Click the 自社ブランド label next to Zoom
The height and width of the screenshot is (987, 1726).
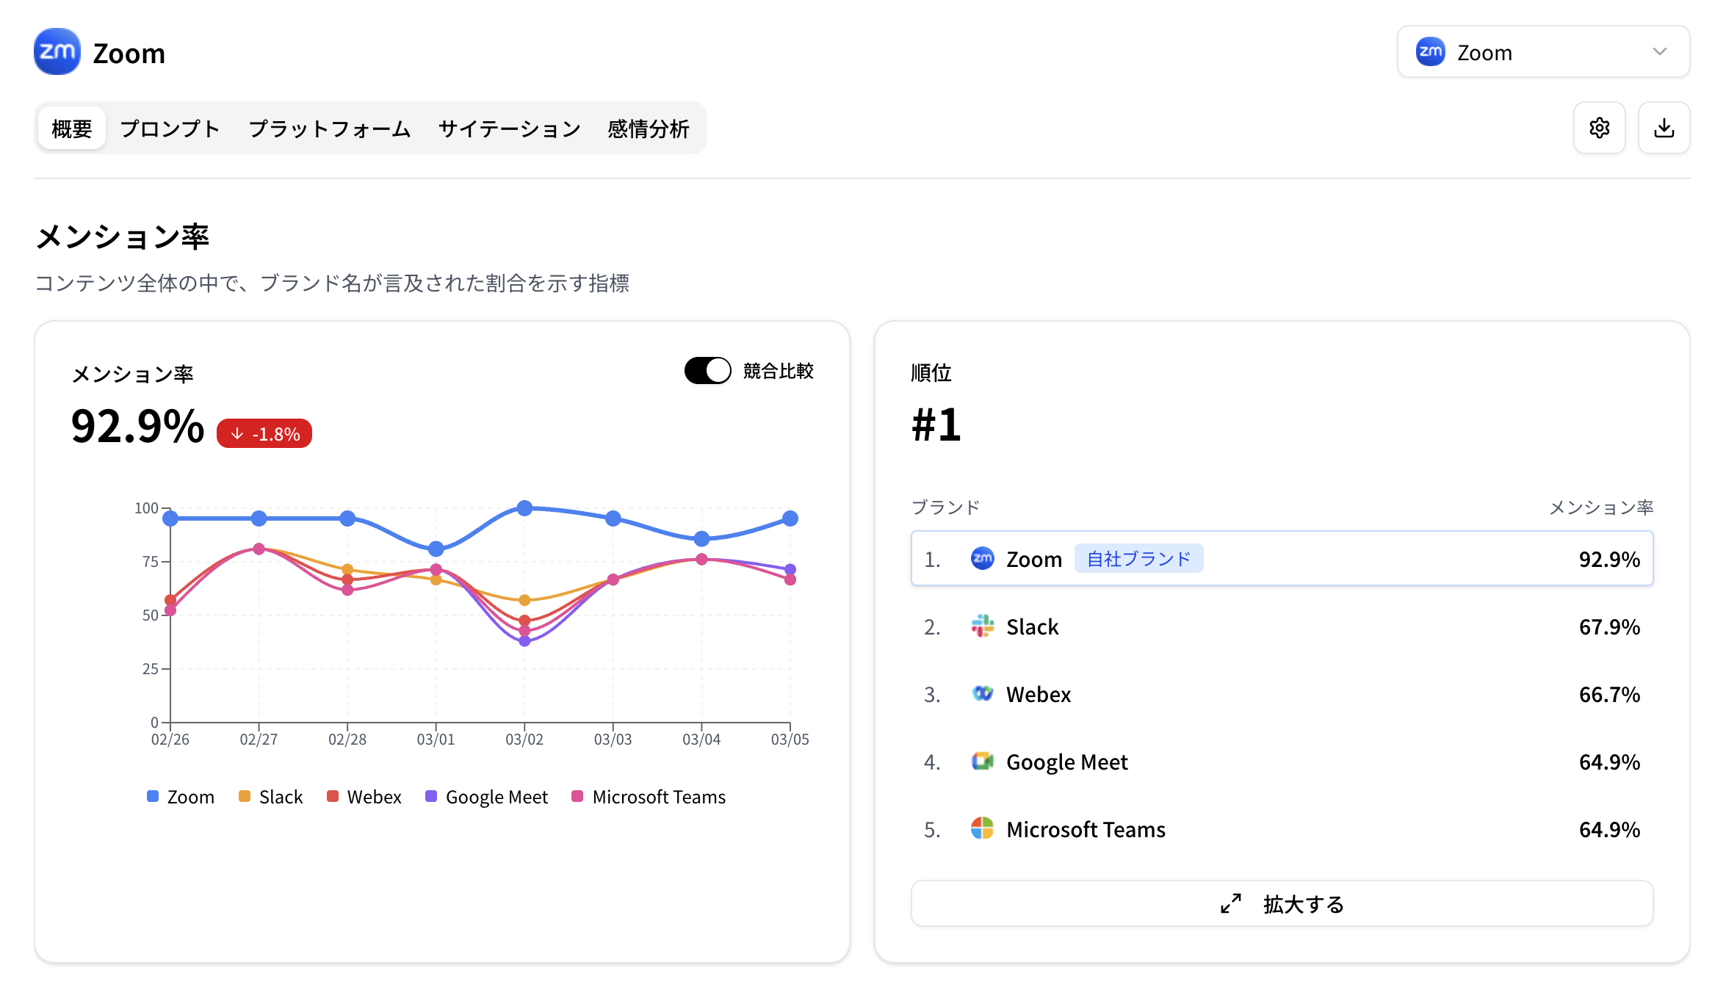(x=1138, y=558)
